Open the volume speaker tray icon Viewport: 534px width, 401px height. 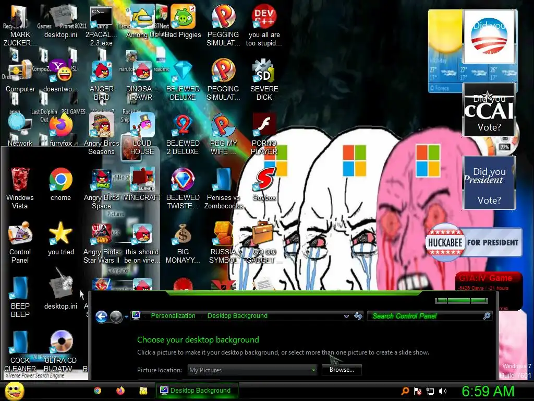(x=443, y=391)
